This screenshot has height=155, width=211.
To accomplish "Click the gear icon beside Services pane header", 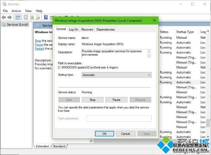I will 38,25.
